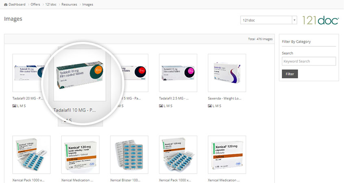Focus the Keyword Search field

(309, 61)
